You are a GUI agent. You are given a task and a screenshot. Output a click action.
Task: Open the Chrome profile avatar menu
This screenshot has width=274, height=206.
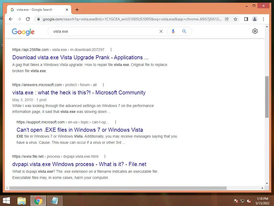(255, 19)
